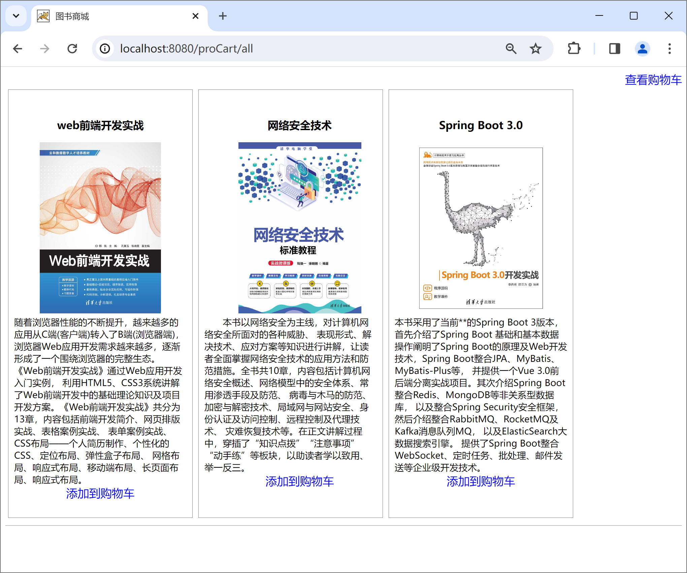This screenshot has height=573, width=687.
Task: Add Spring Boot 3.0 to the cart
Action: point(481,481)
